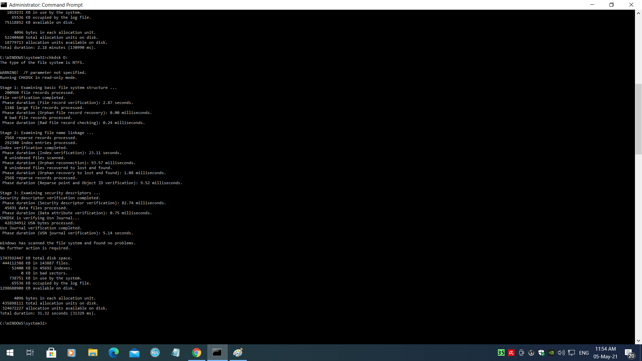This screenshot has height=361, width=642.
Task: Open the Paint app on the taskbar
Action: (x=238, y=353)
